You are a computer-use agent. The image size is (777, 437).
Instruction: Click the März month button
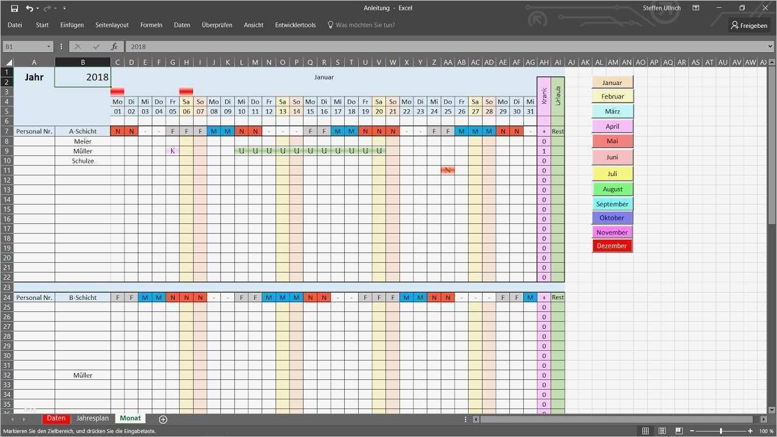tap(612, 112)
